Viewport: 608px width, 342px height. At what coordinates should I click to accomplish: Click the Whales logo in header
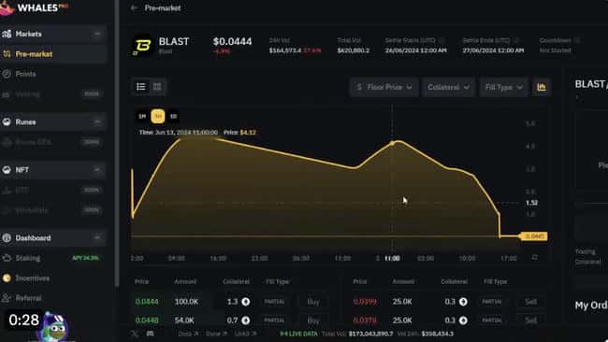(34, 7)
